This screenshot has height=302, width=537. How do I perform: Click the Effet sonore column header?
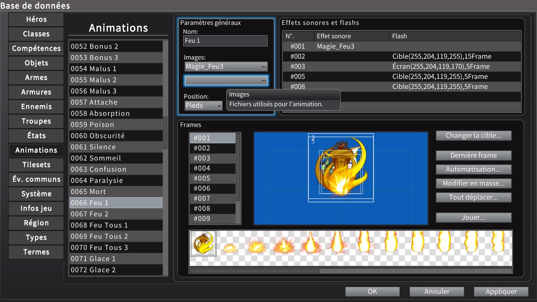(352, 36)
